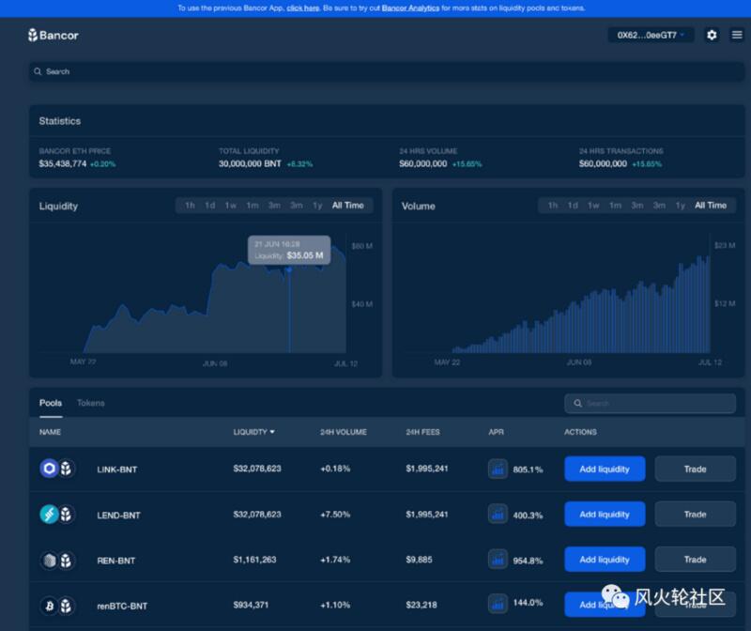Click the APR column header
The height and width of the screenshot is (631, 751).
[496, 432]
